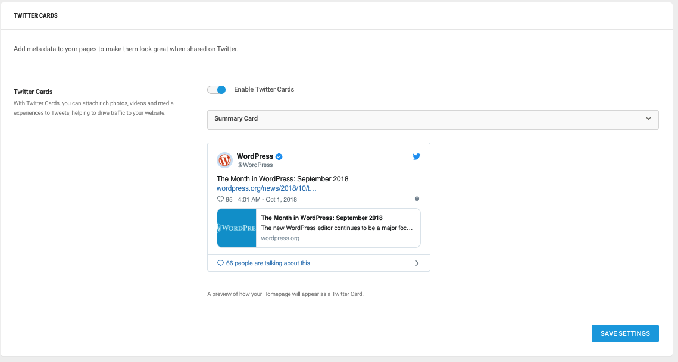Click 'Add meta data to your pages' description
This screenshot has width=678, height=362.
coord(126,49)
